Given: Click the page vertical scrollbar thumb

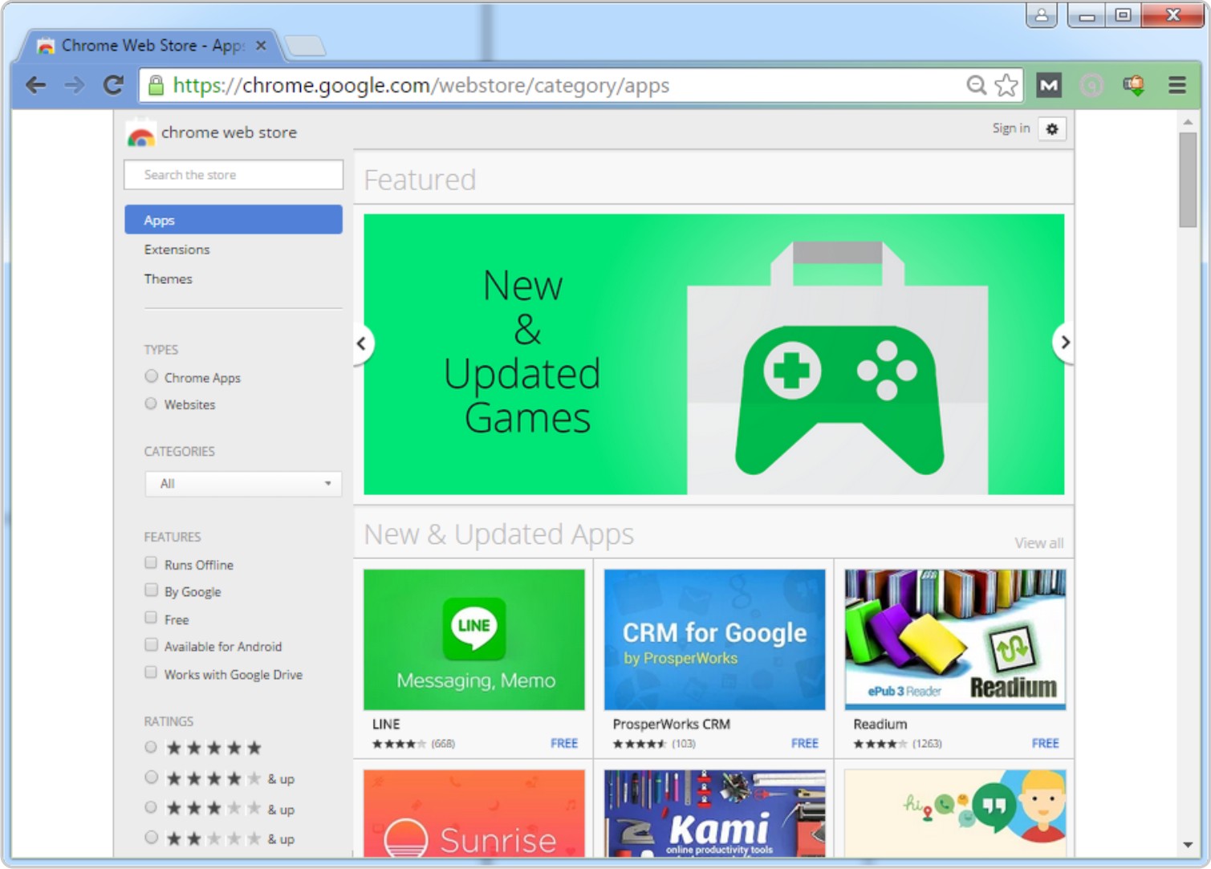Looking at the screenshot, I should (x=1188, y=181).
